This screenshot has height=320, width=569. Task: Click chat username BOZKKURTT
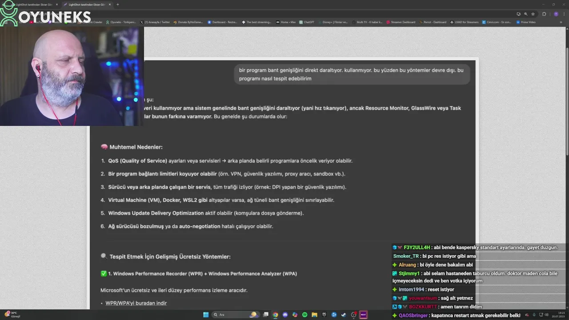[x=423, y=307]
